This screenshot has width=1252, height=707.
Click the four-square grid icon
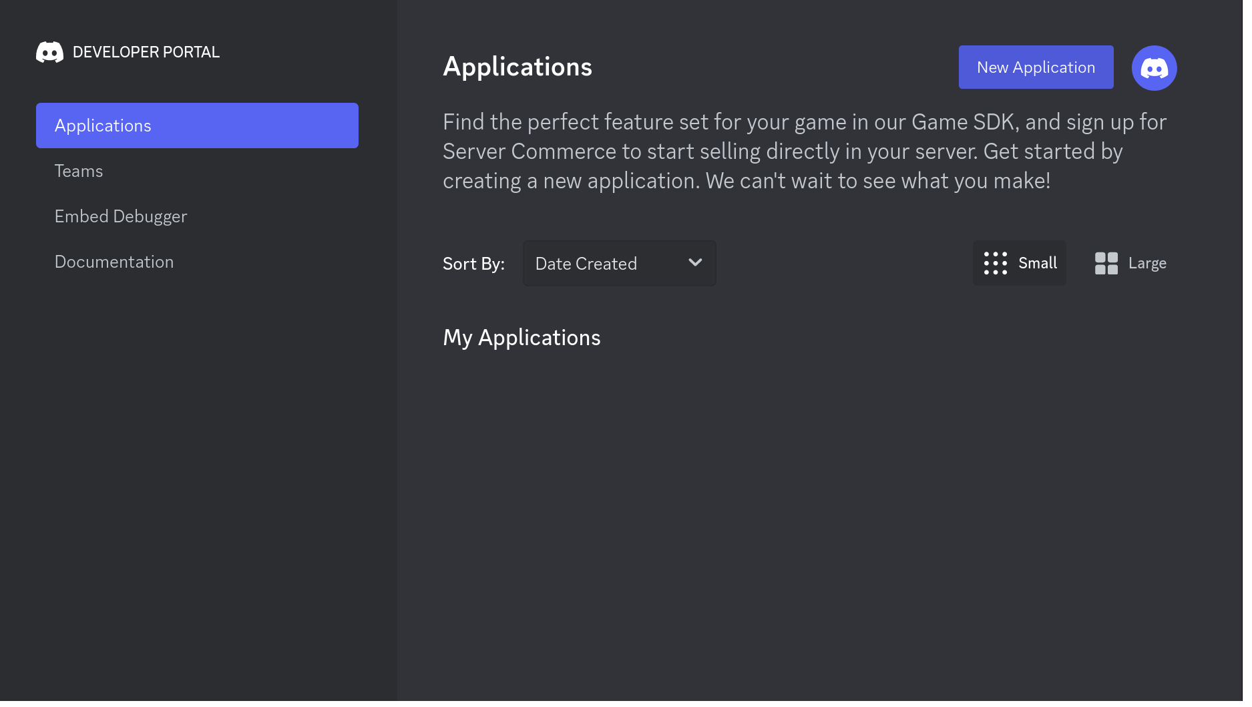(1106, 263)
